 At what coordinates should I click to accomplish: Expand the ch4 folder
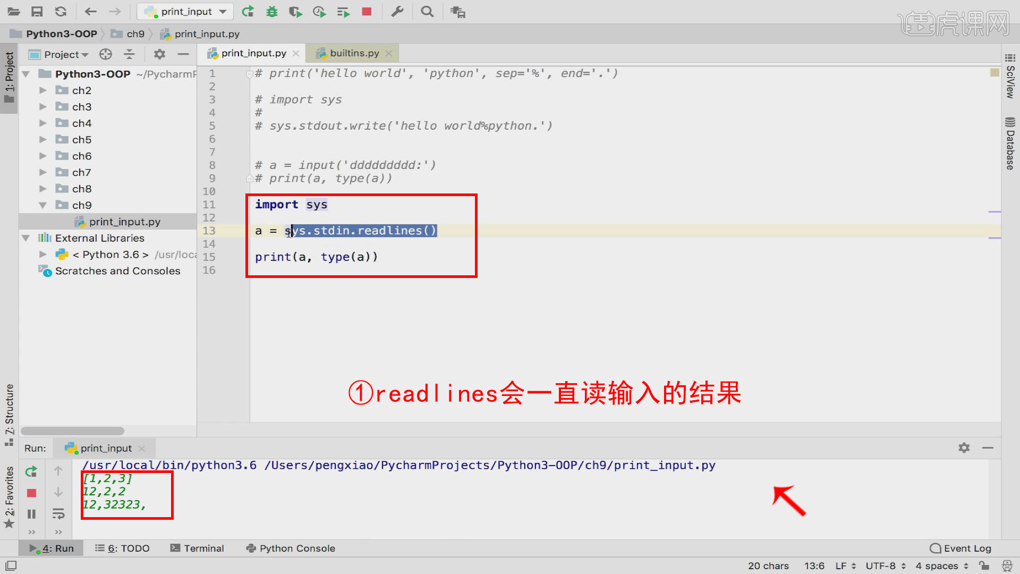coord(43,123)
